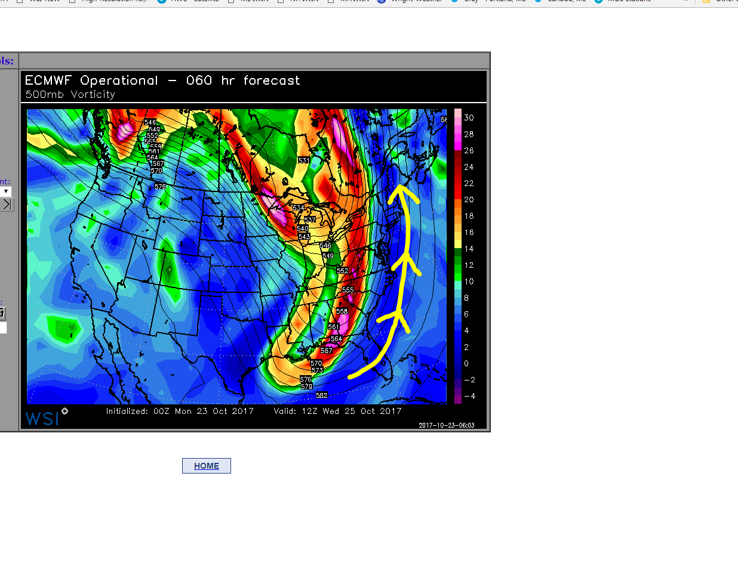The width and height of the screenshot is (738, 563).
Task: Click the 'Initialized: 00Z Mon 23 Oct 2017' text
Action: click(x=180, y=411)
